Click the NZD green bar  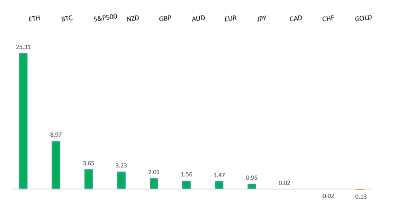(x=121, y=180)
